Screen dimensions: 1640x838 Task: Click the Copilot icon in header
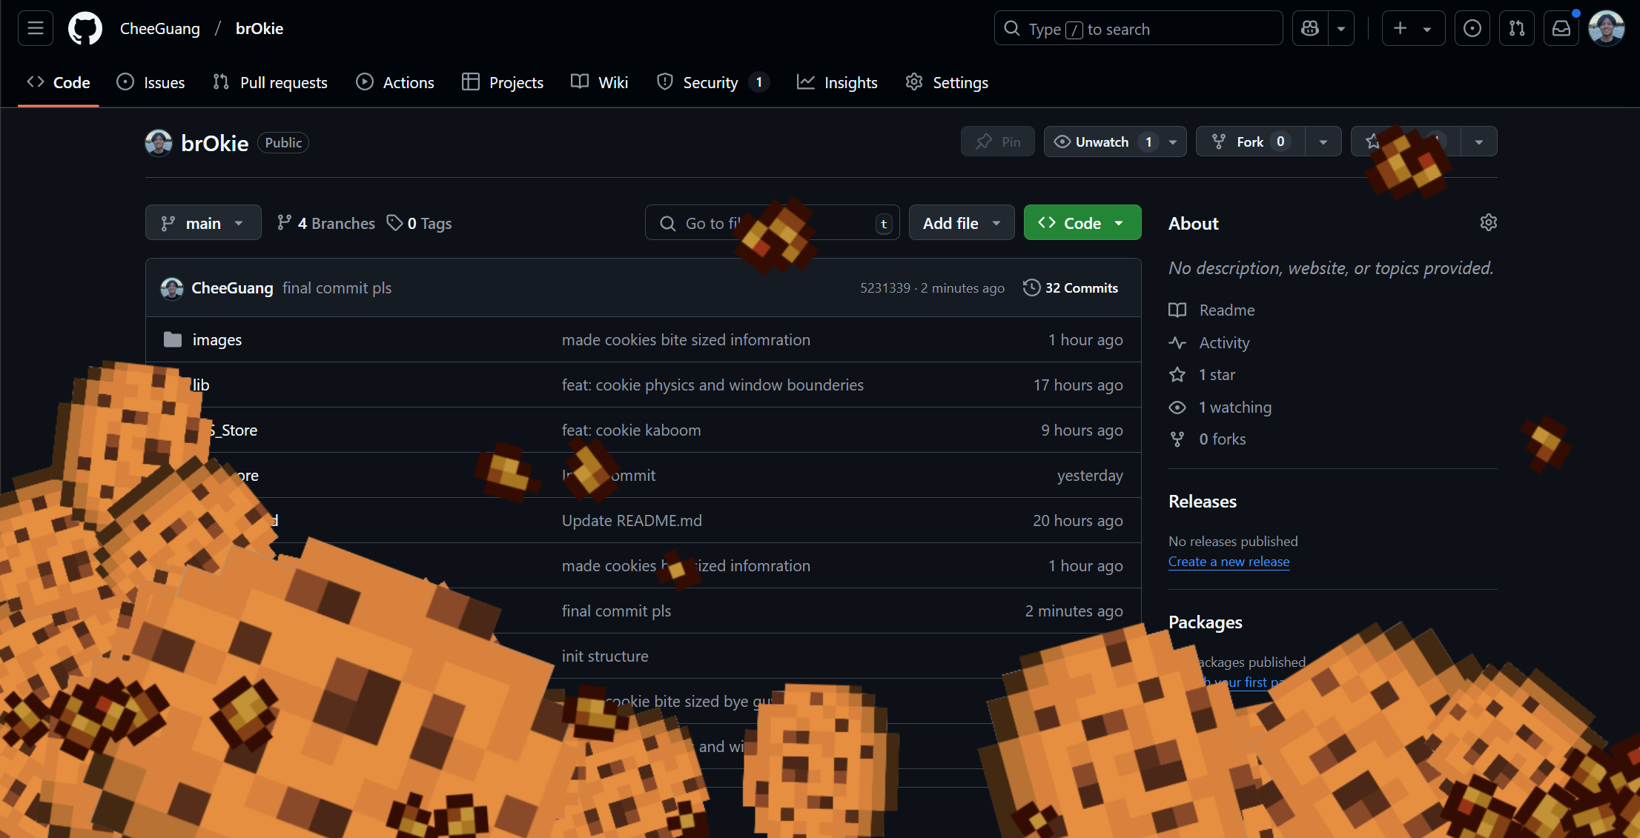[1310, 29]
